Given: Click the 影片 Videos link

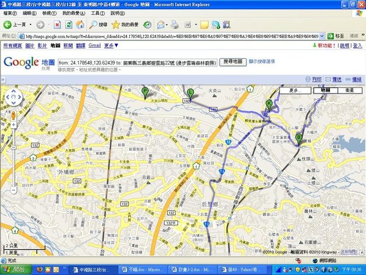Looking at the screenshot, I should point(42,46).
